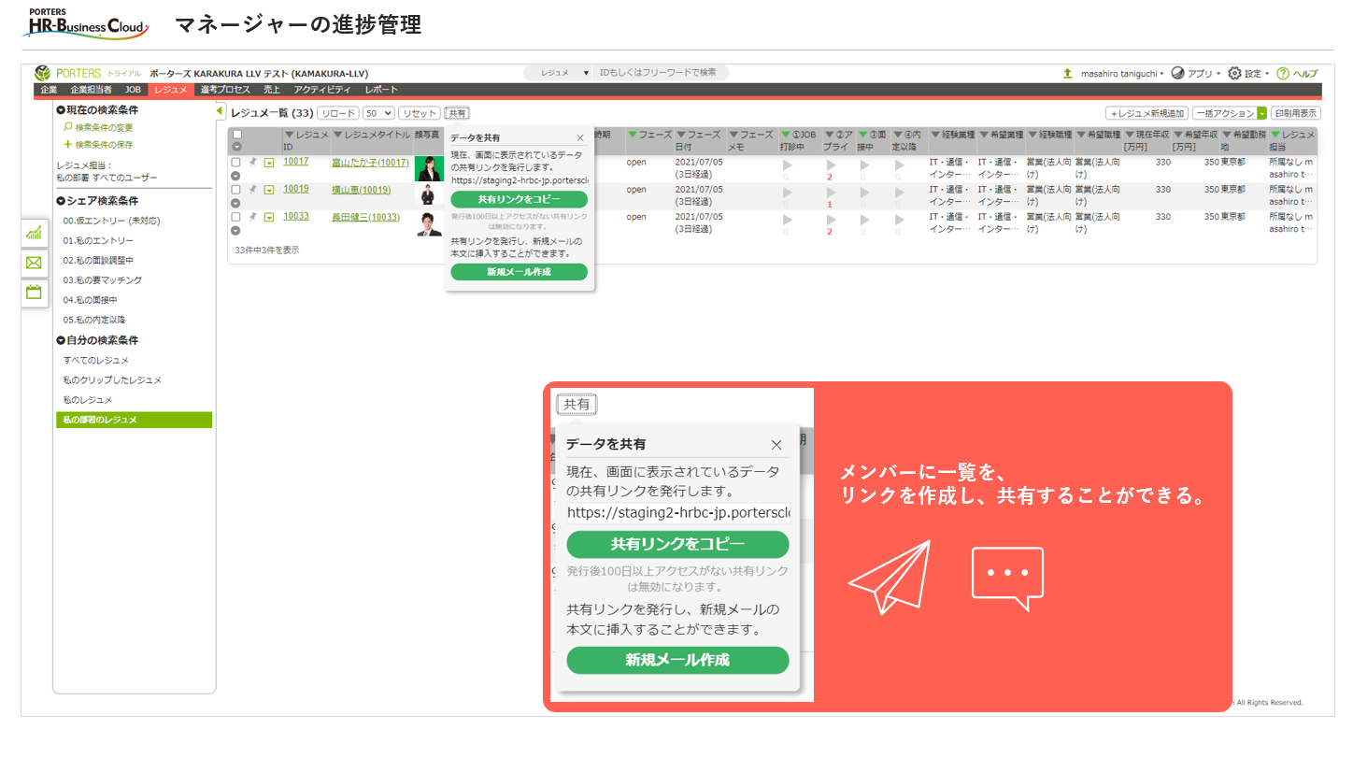Sort by the レジュメID column triangle
The image size is (1353, 758).
click(x=289, y=136)
